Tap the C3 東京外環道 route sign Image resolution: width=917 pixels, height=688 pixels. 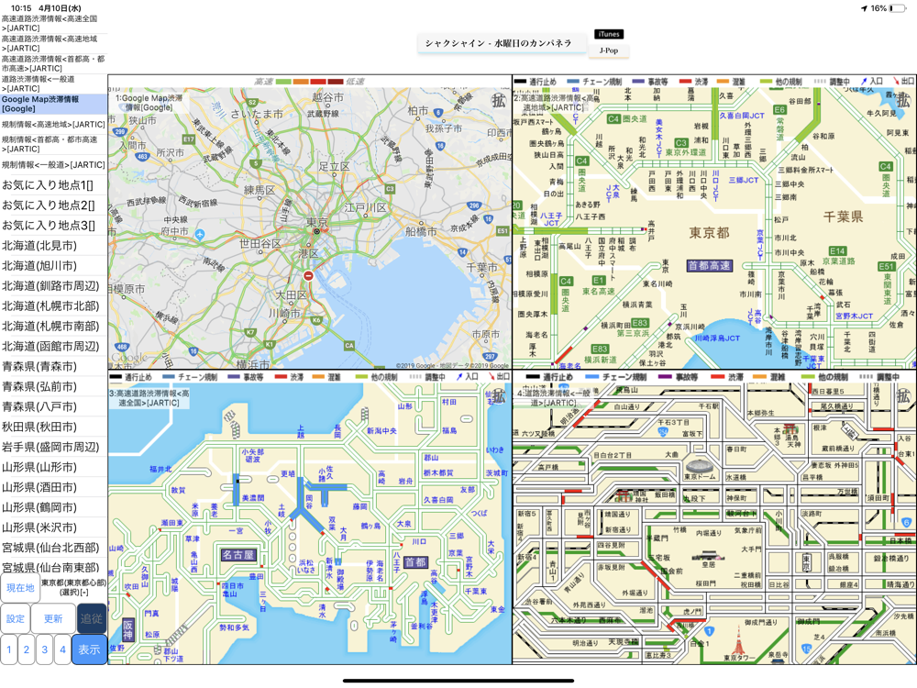pyautogui.click(x=680, y=143)
